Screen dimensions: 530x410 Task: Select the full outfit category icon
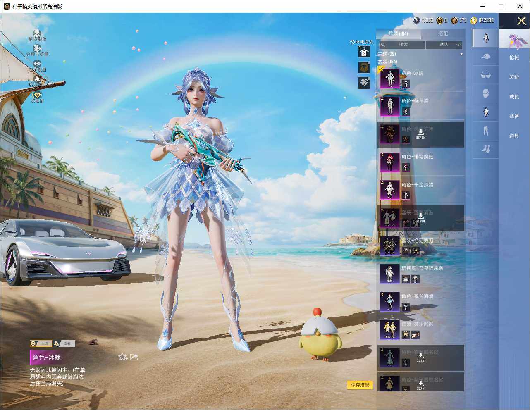coord(486,38)
